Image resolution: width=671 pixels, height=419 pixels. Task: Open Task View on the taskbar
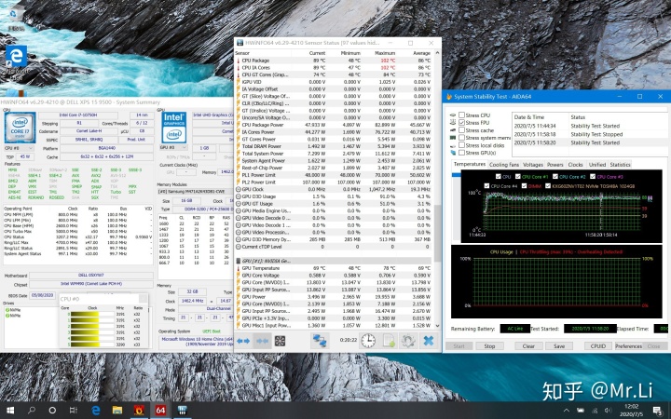[74, 411]
